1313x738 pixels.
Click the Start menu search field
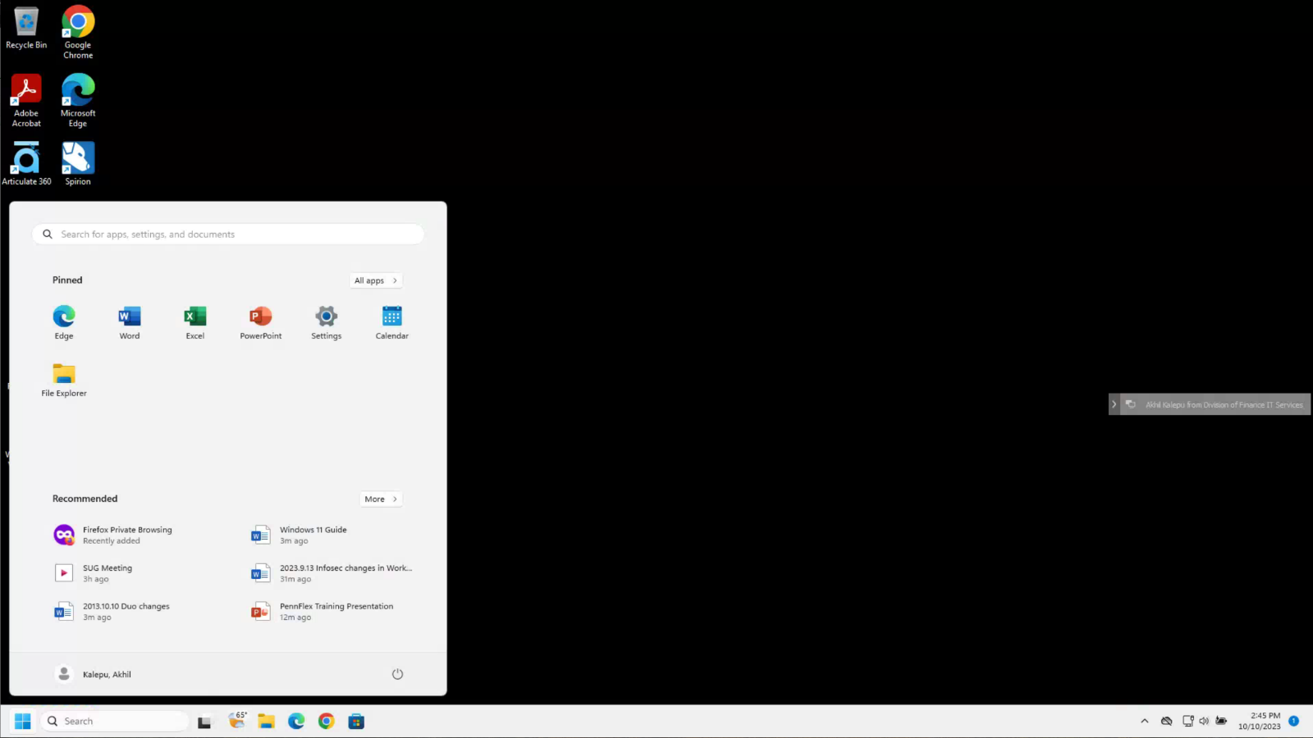pyautogui.click(x=228, y=235)
